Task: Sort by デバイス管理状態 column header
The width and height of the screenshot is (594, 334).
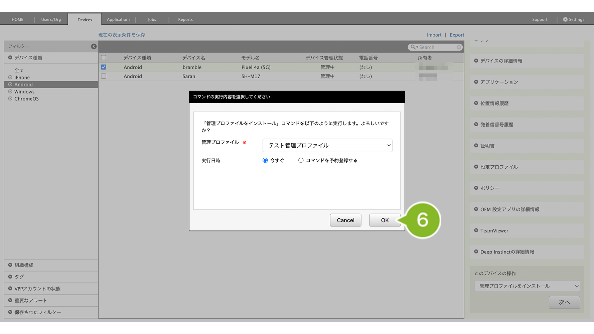Action: pyautogui.click(x=324, y=58)
